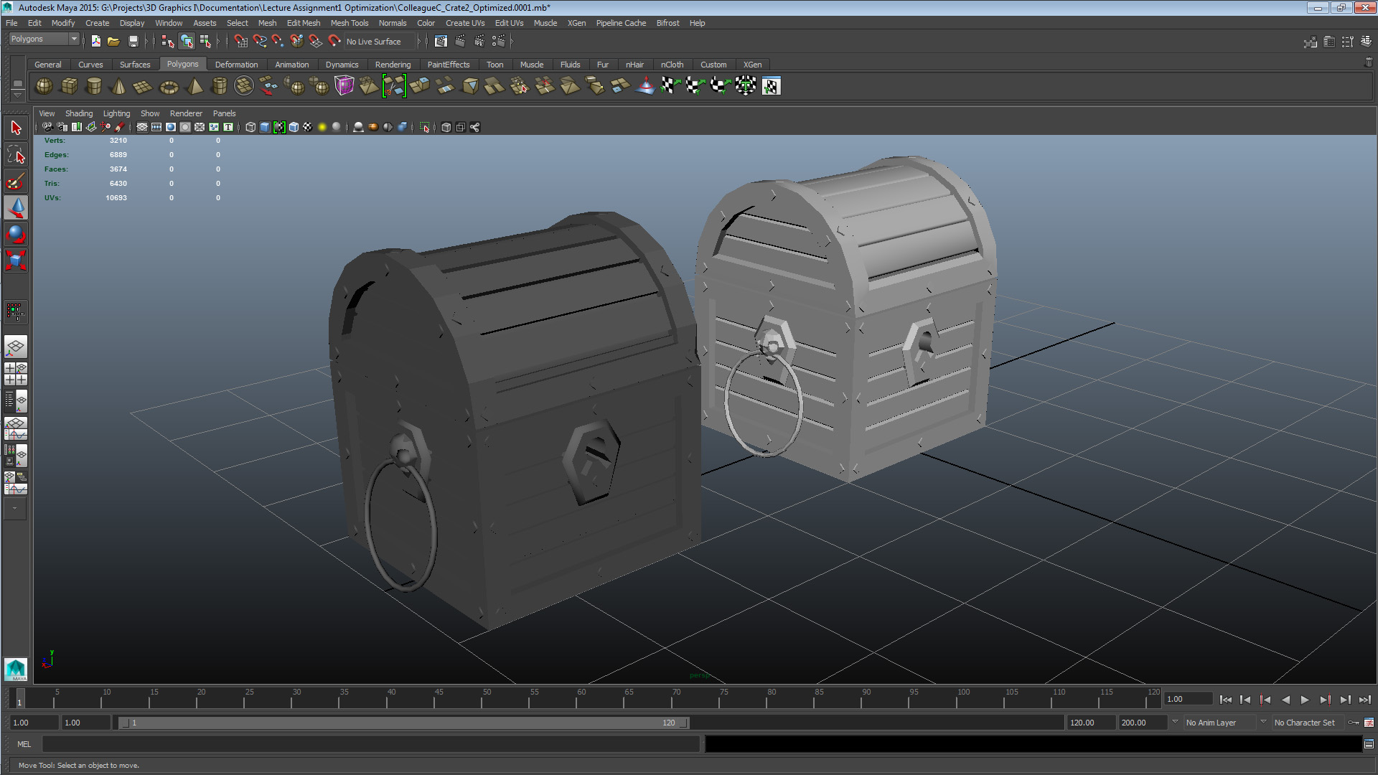The width and height of the screenshot is (1378, 775).
Task: Click the MEL command line field
Action: [x=370, y=744]
